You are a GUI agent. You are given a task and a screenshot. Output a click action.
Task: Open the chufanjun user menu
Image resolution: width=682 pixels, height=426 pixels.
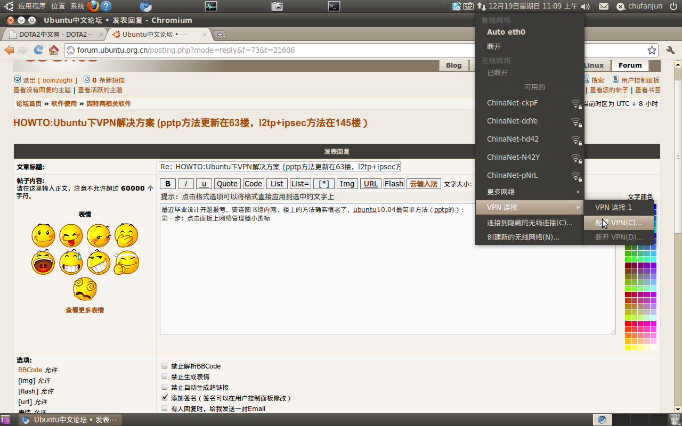[x=640, y=6]
